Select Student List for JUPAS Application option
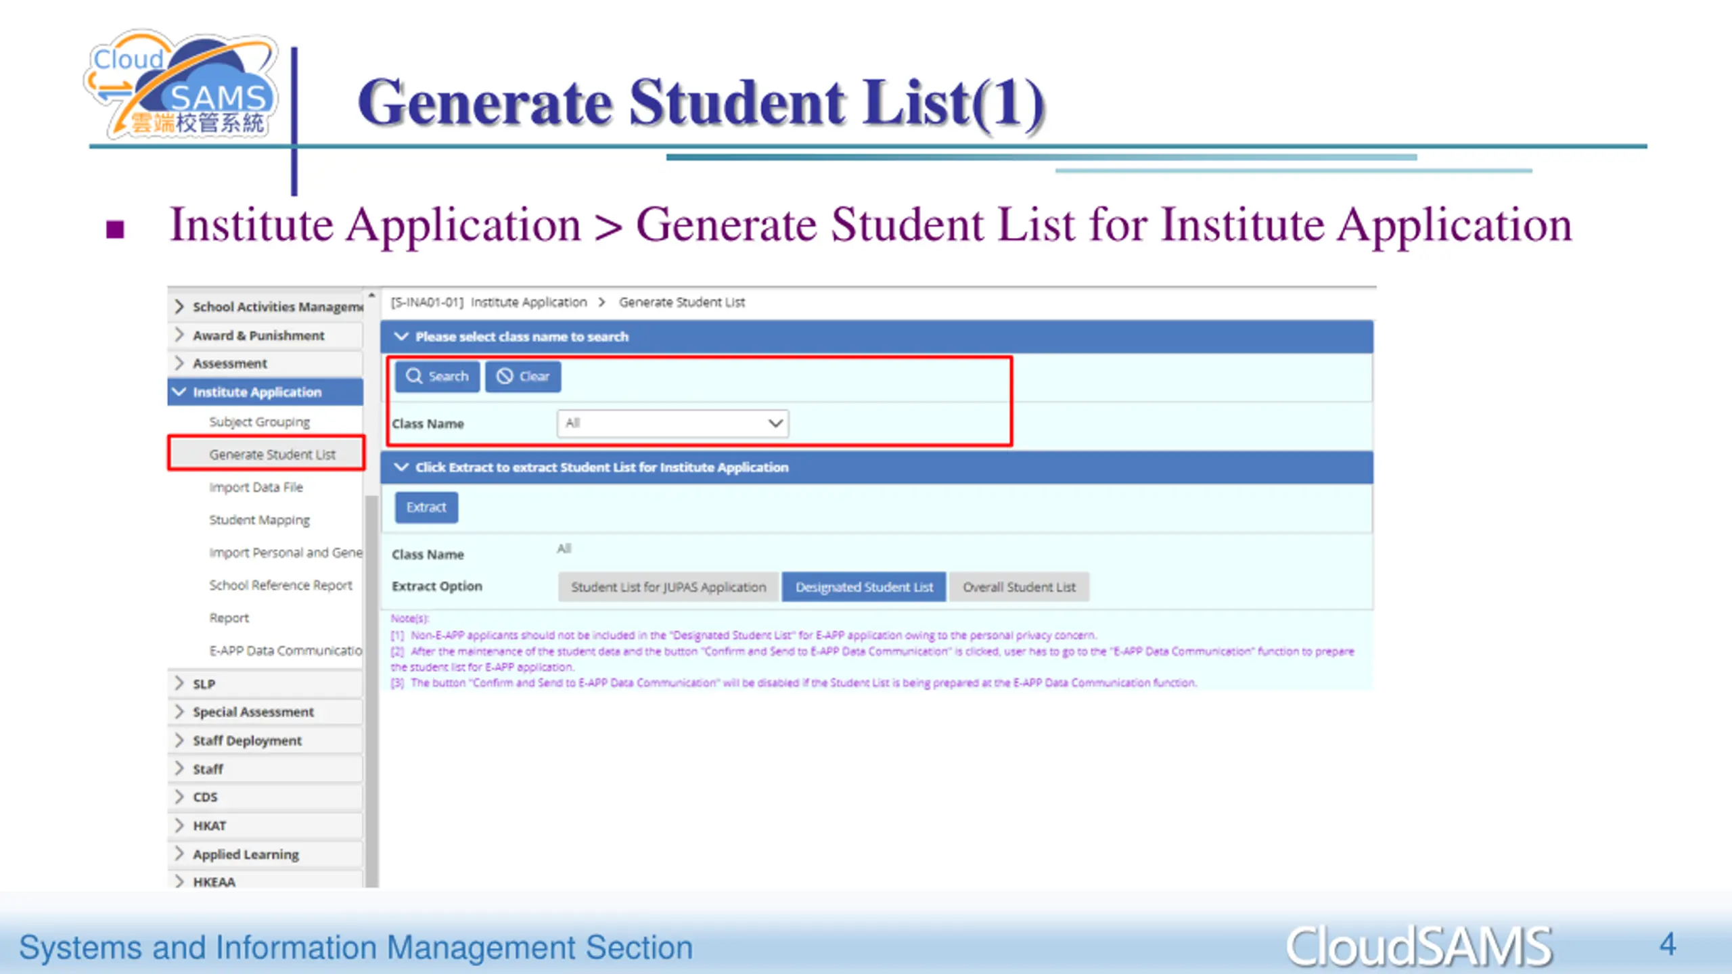The height and width of the screenshot is (974, 1732). point(668,587)
